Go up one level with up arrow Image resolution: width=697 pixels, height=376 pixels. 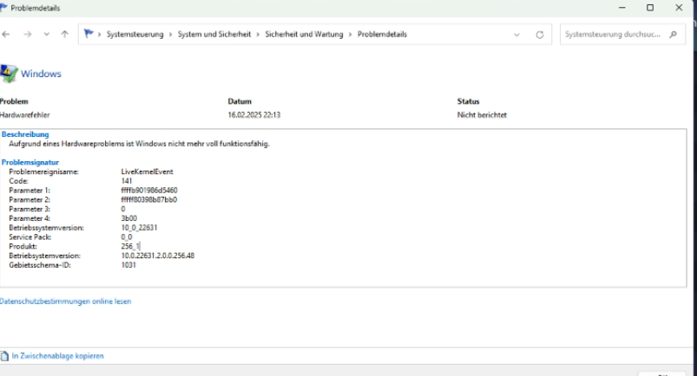point(65,34)
